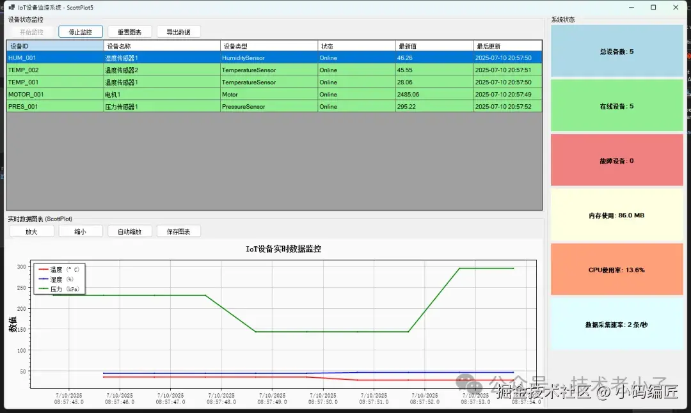Select the HUM_001 device row
This screenshot has height=413, width=691.
click(x=274, y=58)
